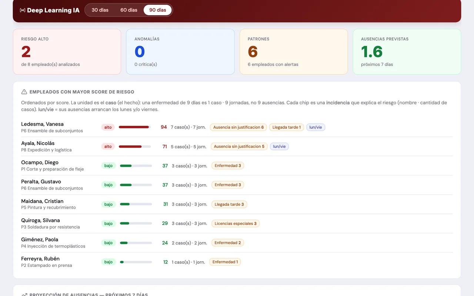Click Ledesma's lun/vie chip
The width and height of the screenshot is (474, 296).
point(316,127)
